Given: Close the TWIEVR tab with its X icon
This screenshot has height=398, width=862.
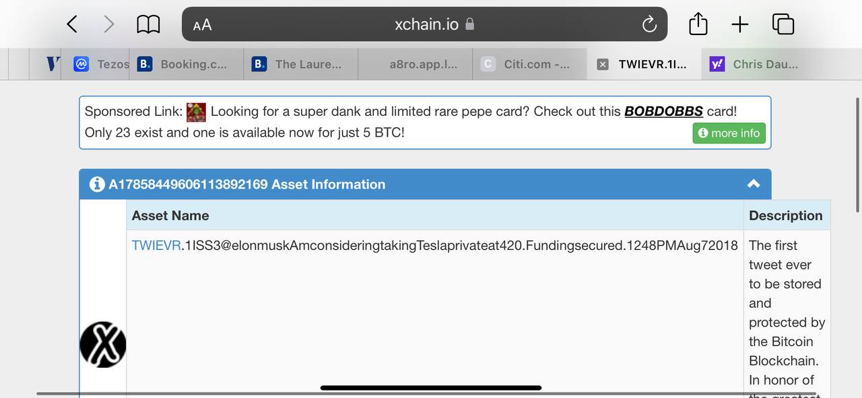Looking at the screenshot, I should [x=603, y=64].
